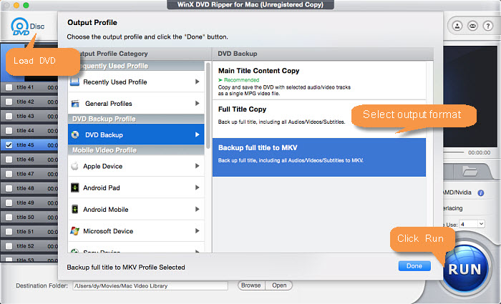Uncheck the title 45 checkbox
501x304 pixels.
coord(9,145)
